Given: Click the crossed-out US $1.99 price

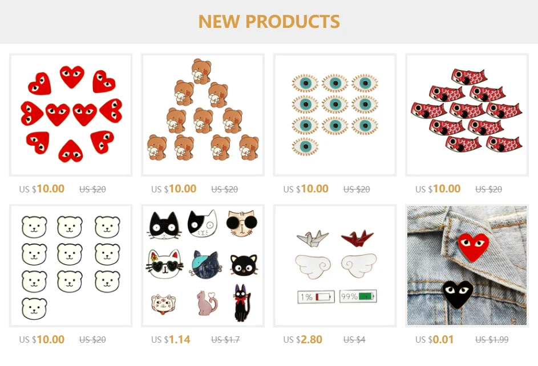Looking at the screenshot, I should 492,340.
